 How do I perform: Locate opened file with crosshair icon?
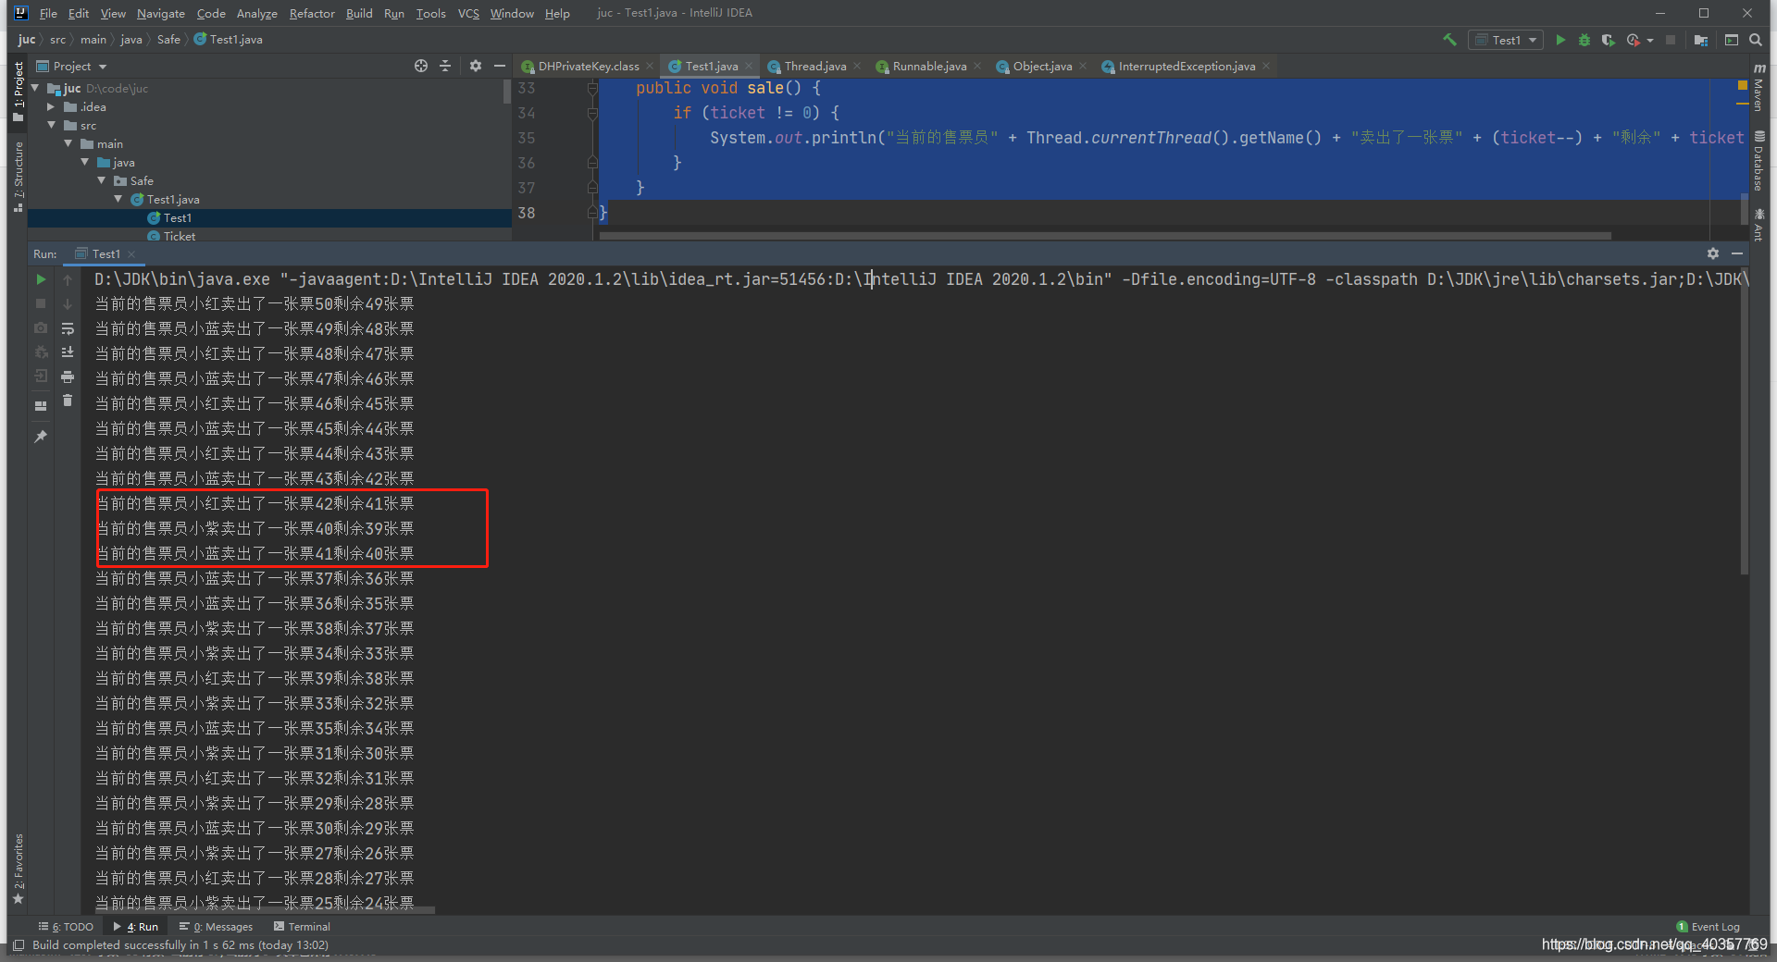coord(421,66)
